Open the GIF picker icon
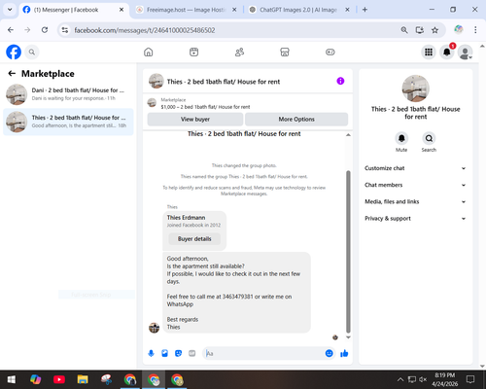 point(192,353)
